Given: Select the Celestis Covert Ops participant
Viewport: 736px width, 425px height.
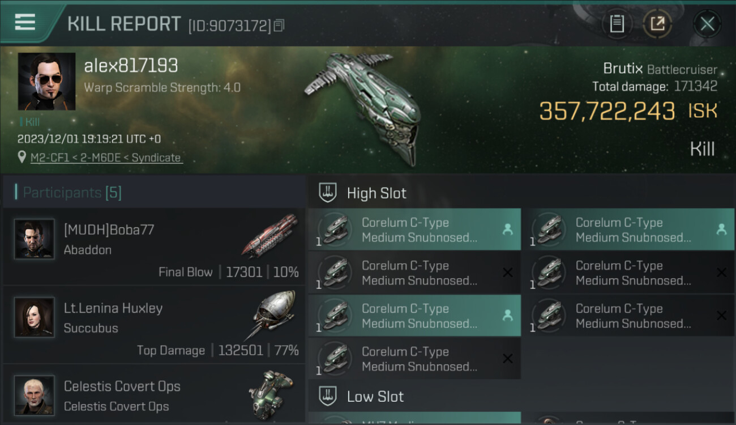Looking at the screenshot, I should pos(153,396).
